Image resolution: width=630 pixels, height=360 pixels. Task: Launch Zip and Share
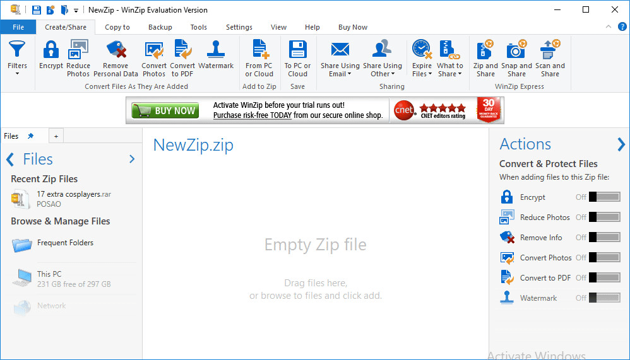(x=485, y=58)
